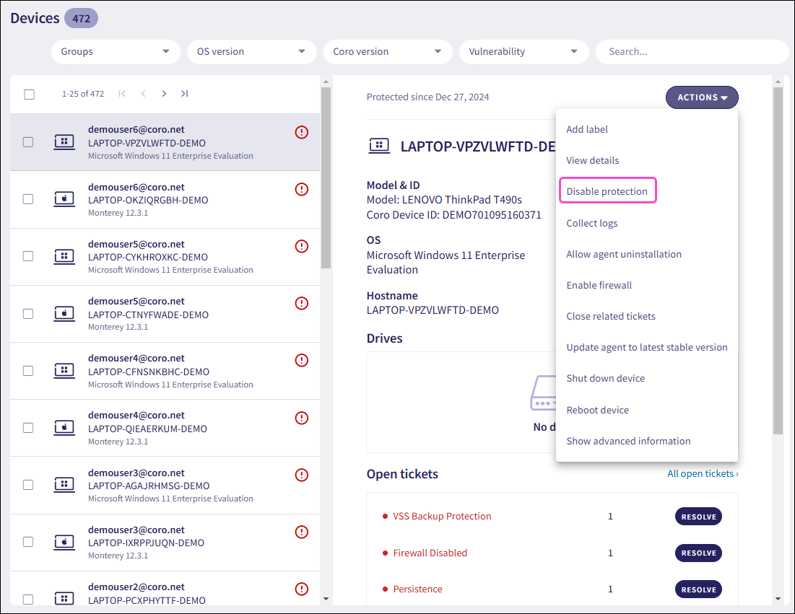Select the LAPTOP-QIEAERKUM-DEMO checkbox
Screen dimensions: 795x614
pyautogui.click(x=28, y=428)
